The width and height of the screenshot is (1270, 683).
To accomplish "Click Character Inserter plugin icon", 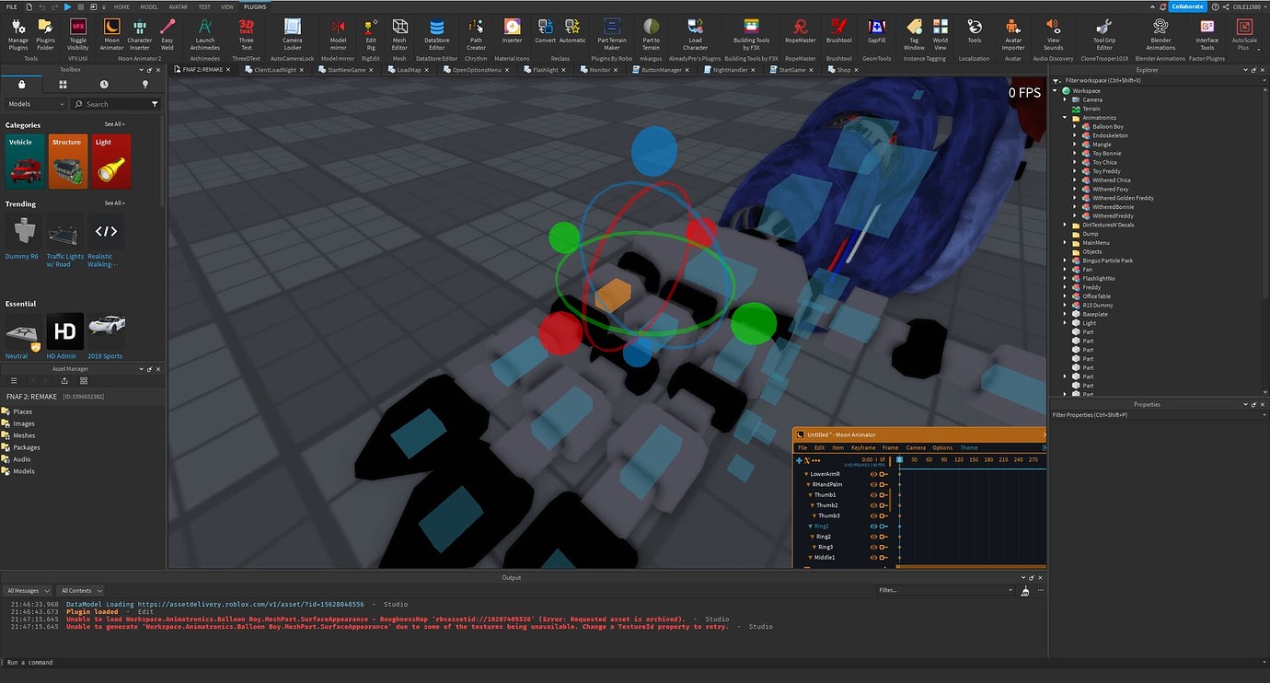I will tap(140, 33).
